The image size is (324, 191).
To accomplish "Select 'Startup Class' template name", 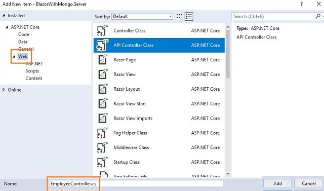I will [127, 162].
